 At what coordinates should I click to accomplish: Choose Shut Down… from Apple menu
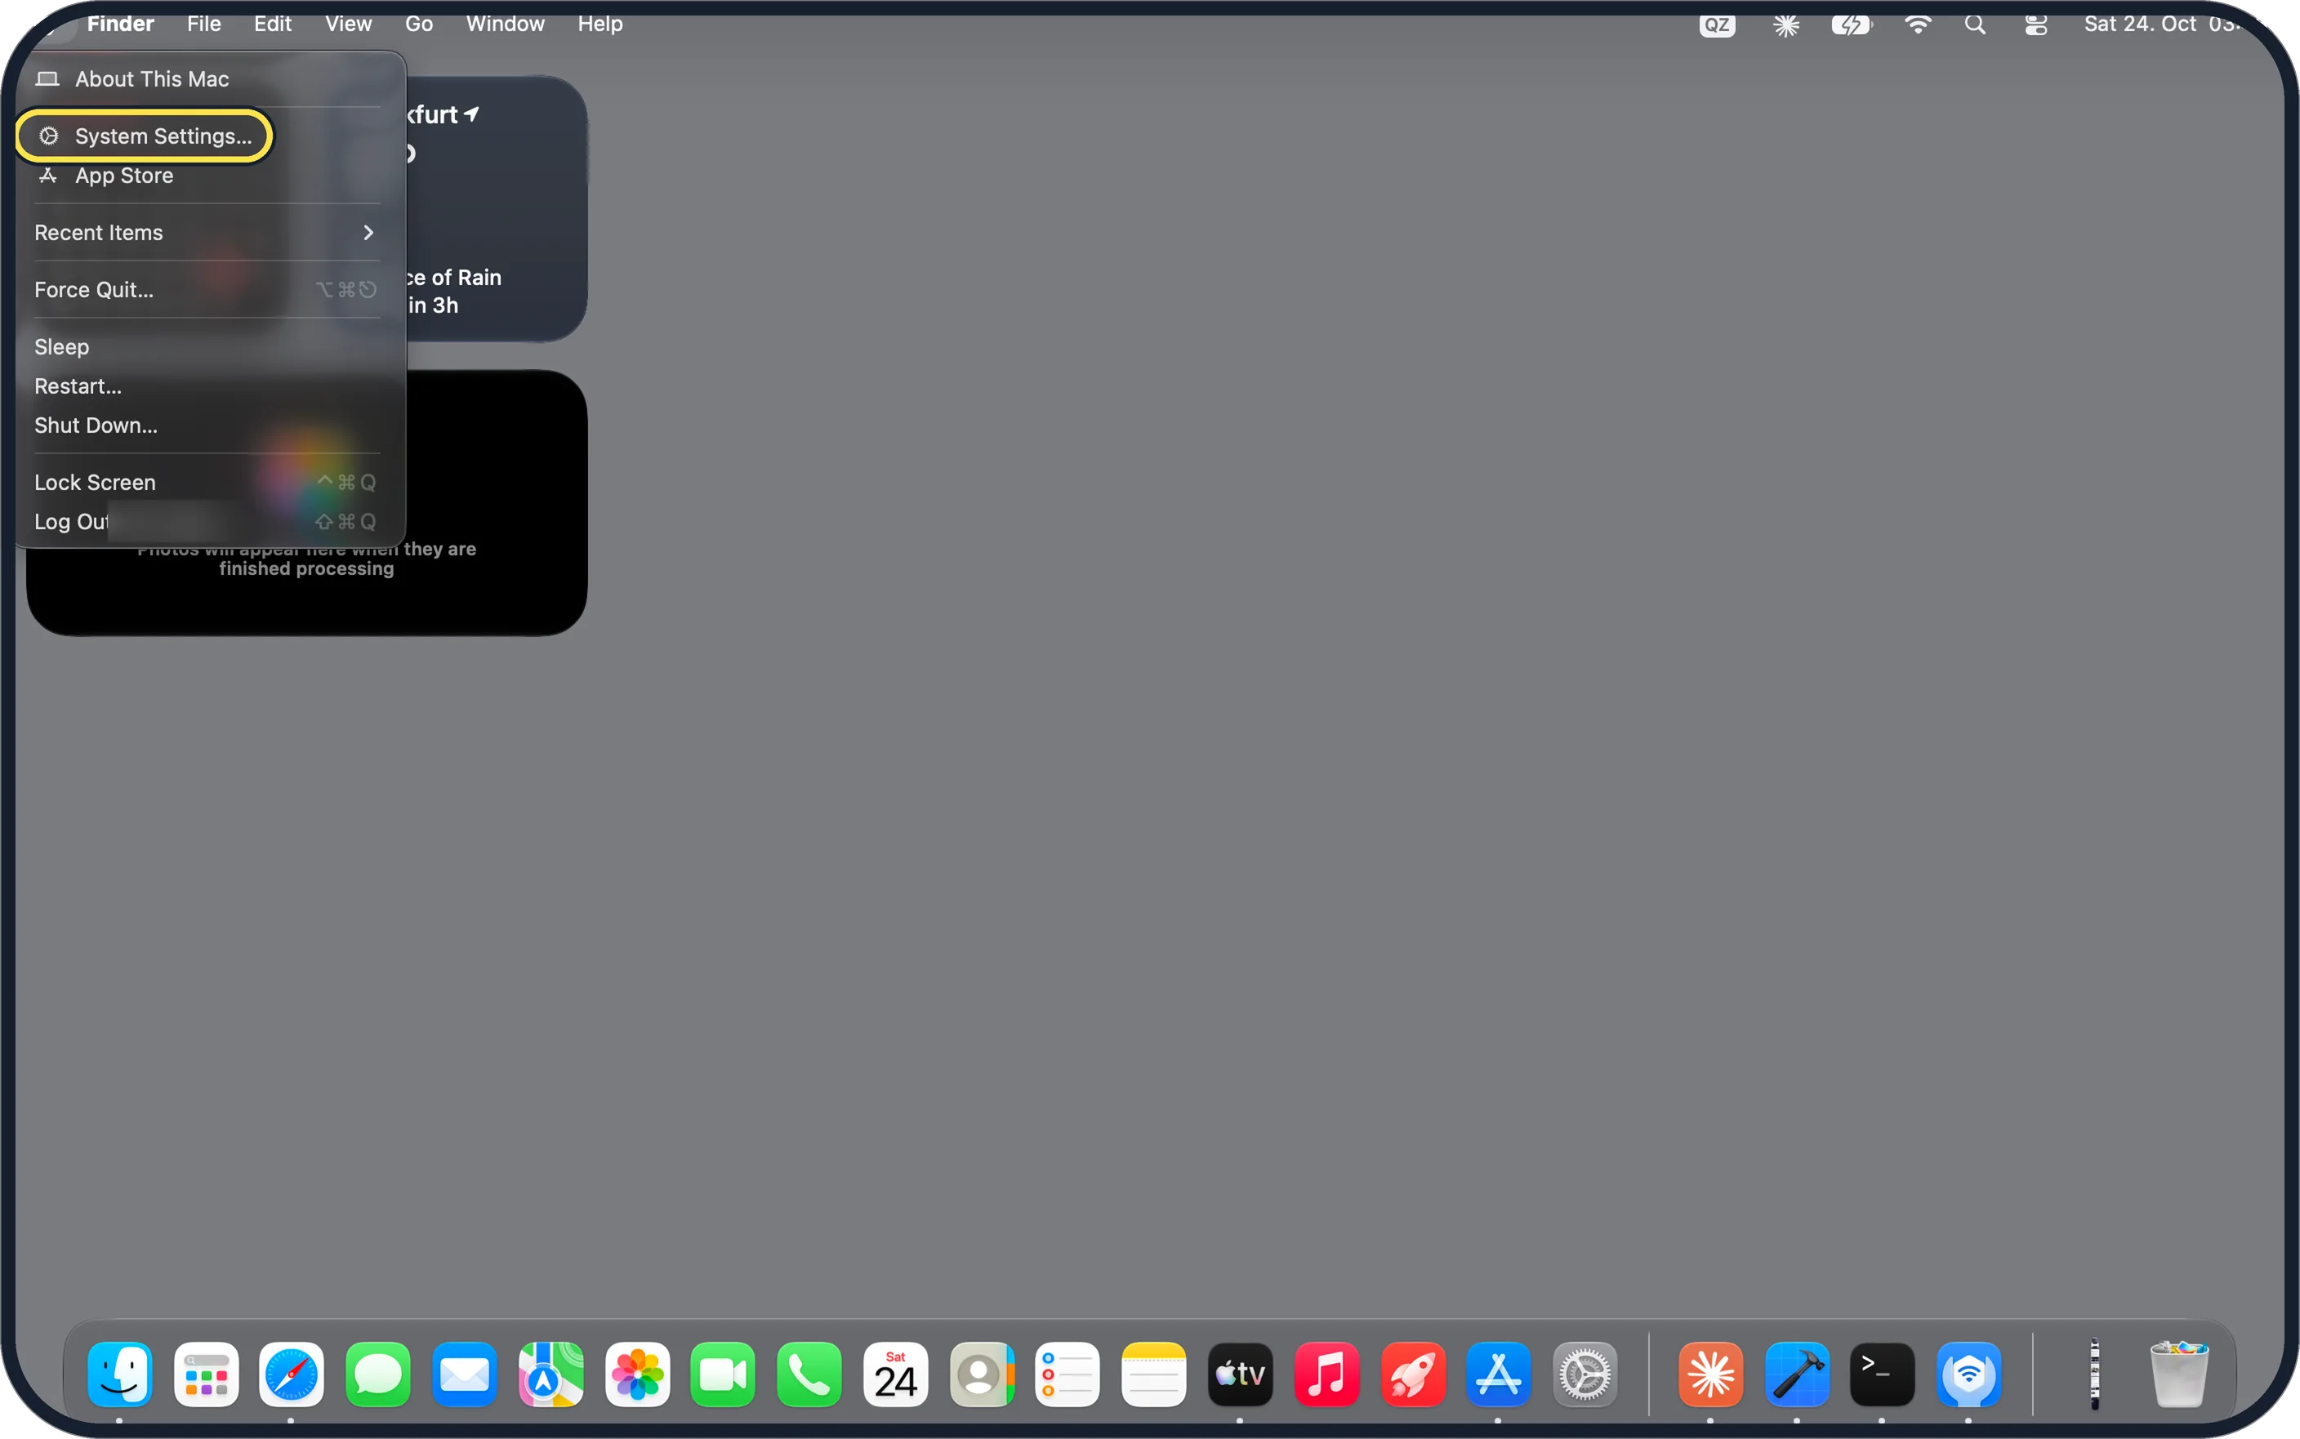pyautogui.click(x=207, y=425)
